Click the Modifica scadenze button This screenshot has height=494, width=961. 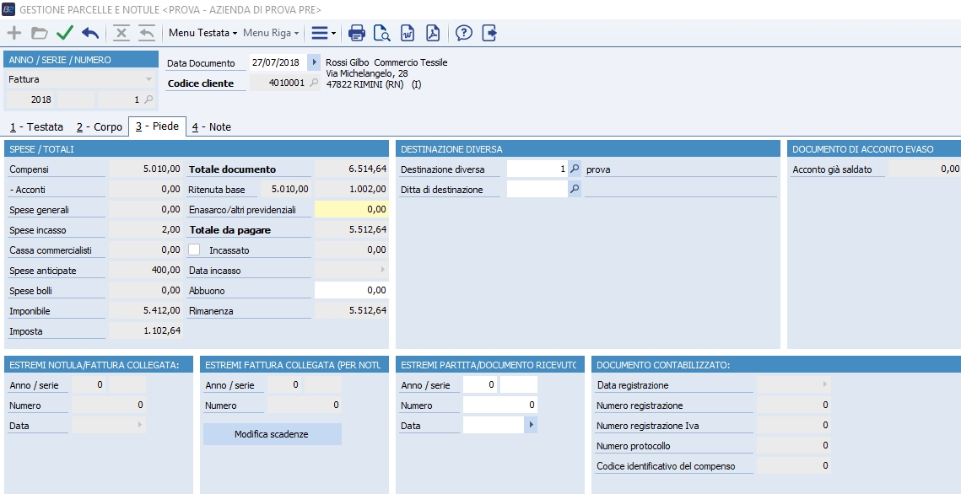(x=272, y=434)
